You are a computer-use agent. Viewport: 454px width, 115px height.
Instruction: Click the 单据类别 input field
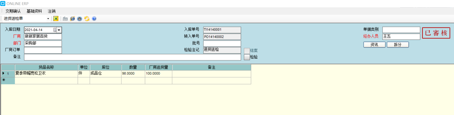(x=401, y=30)
